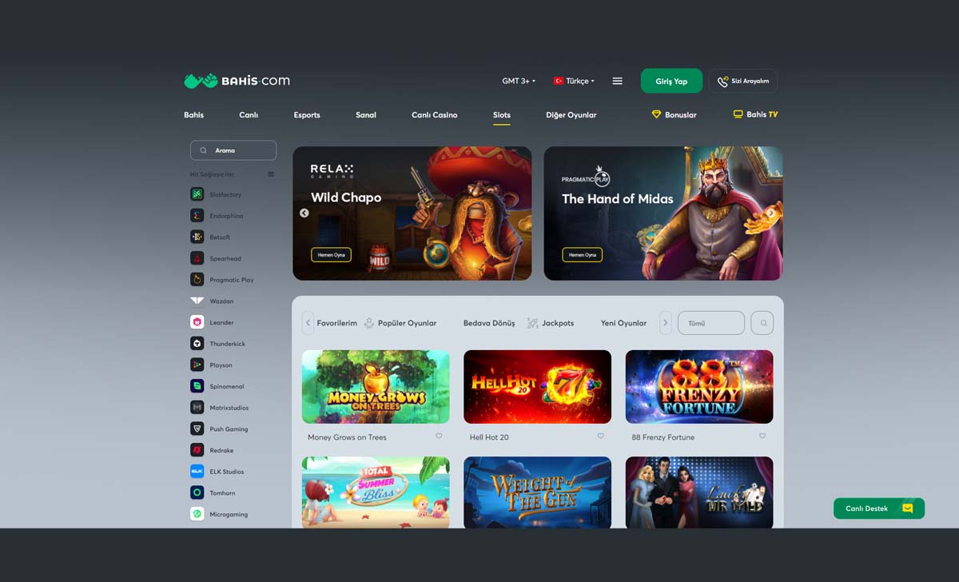Click the Microgaming provider icon

tap(197, 514)
